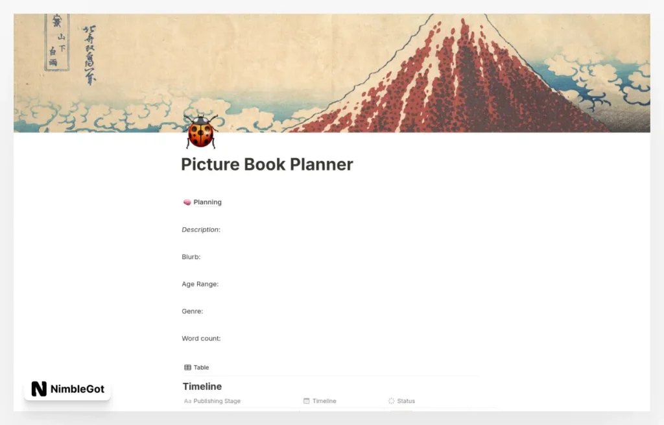The height and width of the screenshot is (425, 664).
Task: Click the Status column spinner icon
Action: pos(391,401)
